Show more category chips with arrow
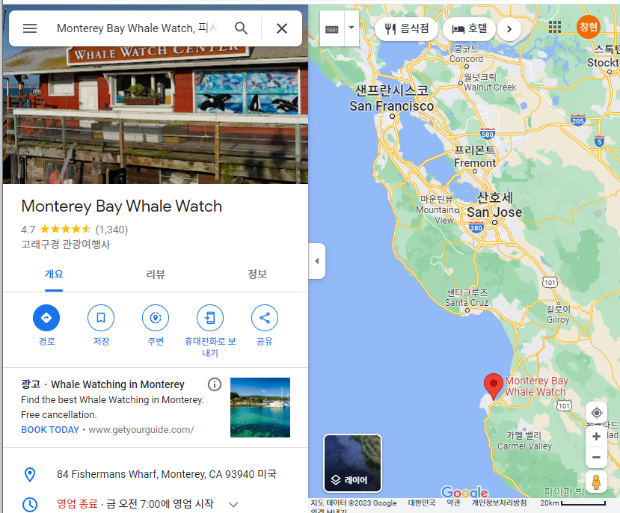Viewport: 620px width, 513px height. point(509,29)
